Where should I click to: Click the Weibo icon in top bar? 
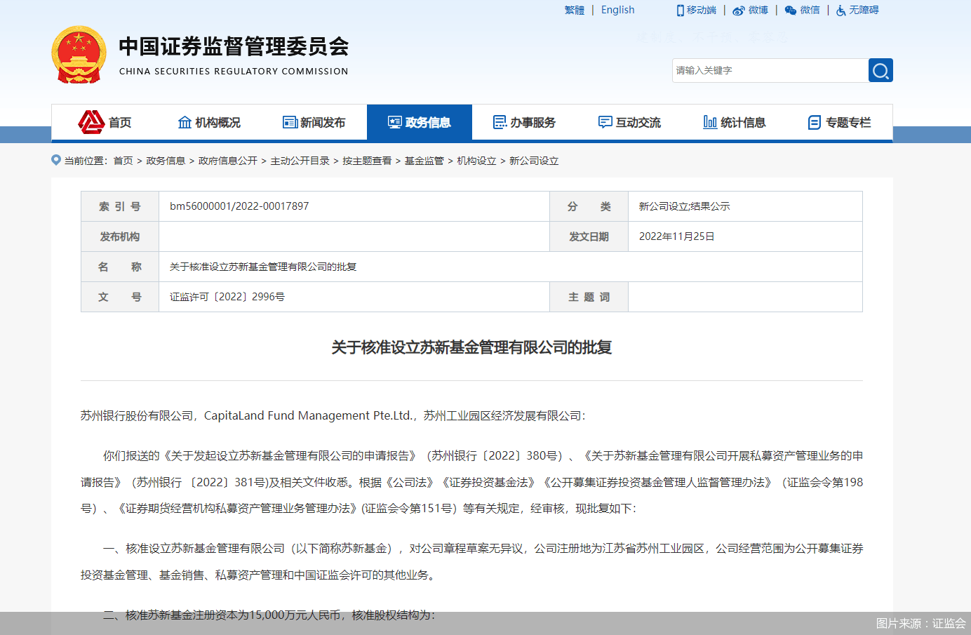738,11
